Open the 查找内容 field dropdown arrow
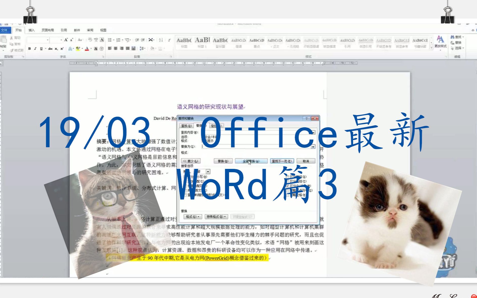Image resolution: width=477 pixels, height=298 pixels. point(313,132)
